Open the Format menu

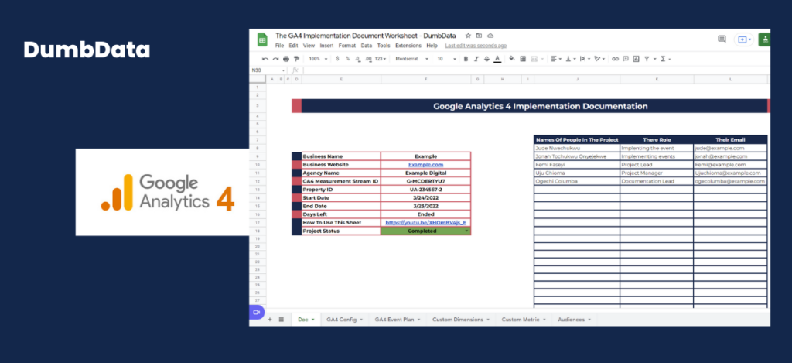347,46
